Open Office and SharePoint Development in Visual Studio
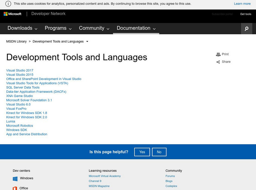256x190 pixels. point(44,79)
